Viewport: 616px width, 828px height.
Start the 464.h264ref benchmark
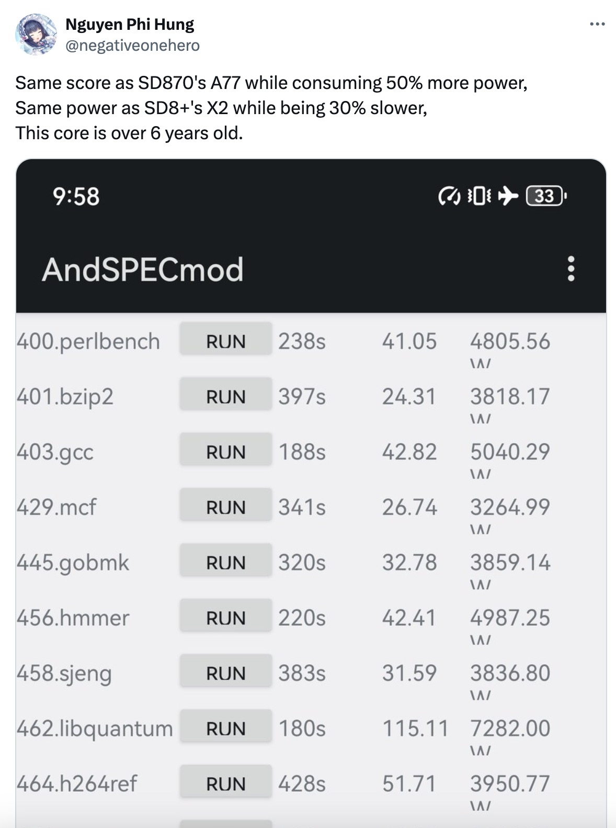pyautogui.click(x=225, y=784)
